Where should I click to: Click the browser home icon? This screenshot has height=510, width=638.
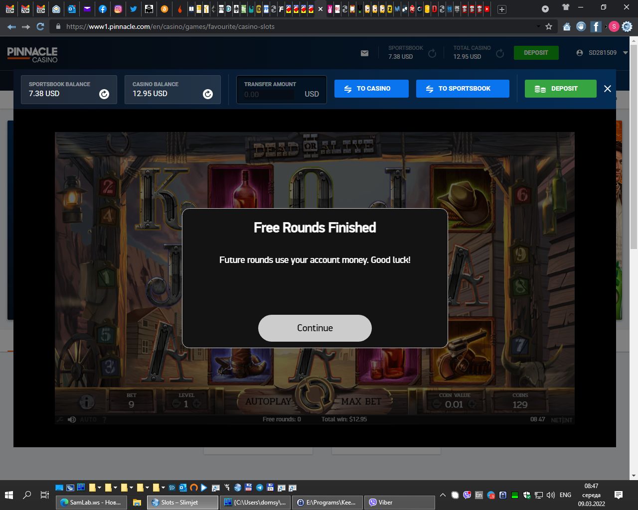tap(567, 27)
